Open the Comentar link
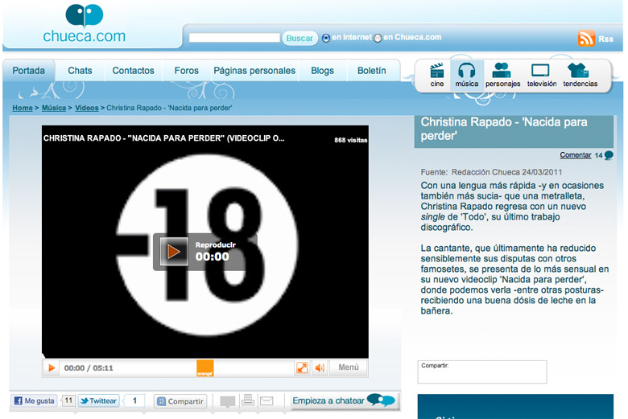The image size is (628, 419). tap(575, 155)
